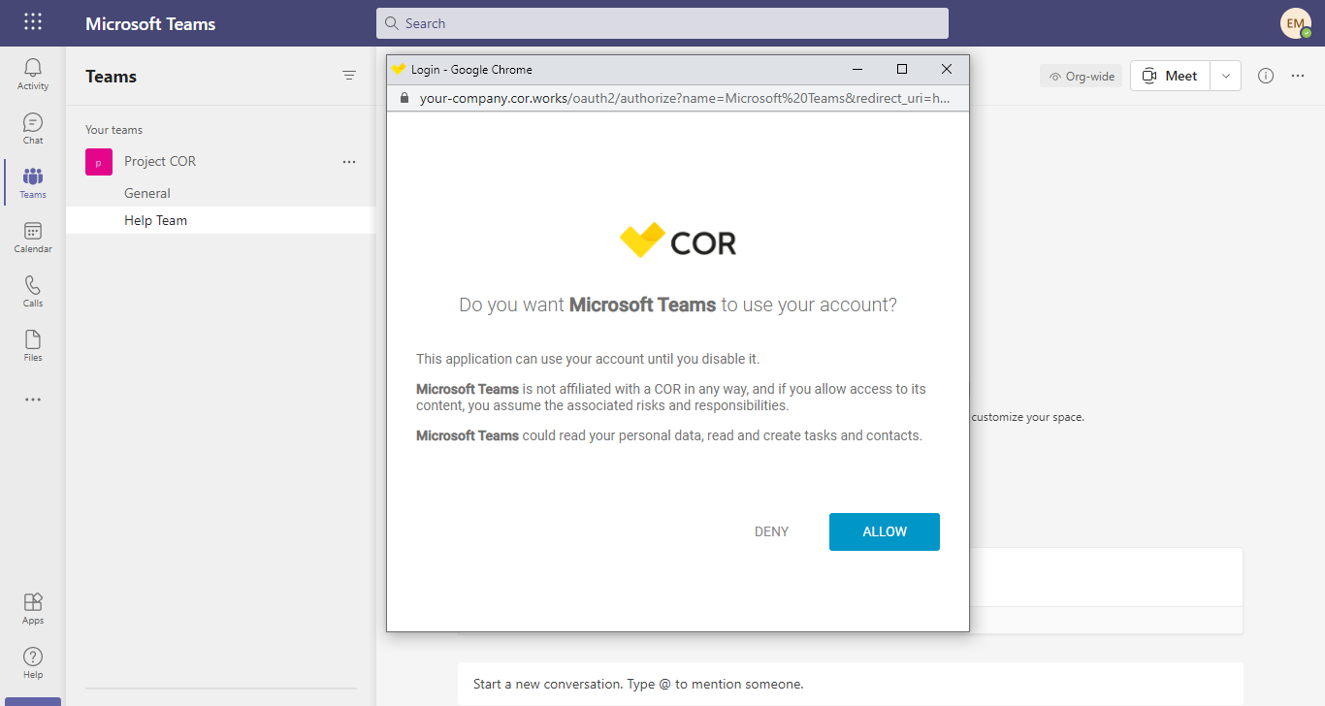Select Teams in the left rail

click(33, 182)
